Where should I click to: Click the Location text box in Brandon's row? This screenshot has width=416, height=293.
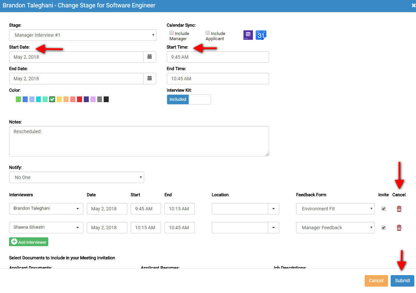coord(240,209)
